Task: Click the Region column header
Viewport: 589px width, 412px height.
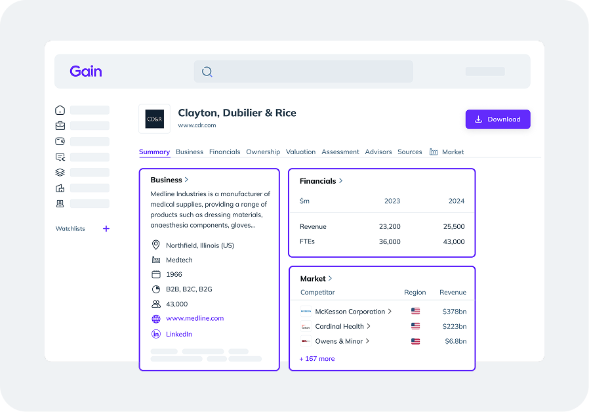Action: (x=415, y=292)
